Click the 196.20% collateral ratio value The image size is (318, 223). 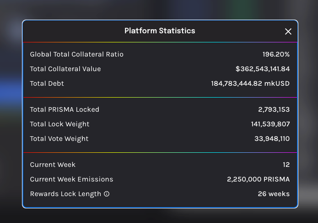276,54
